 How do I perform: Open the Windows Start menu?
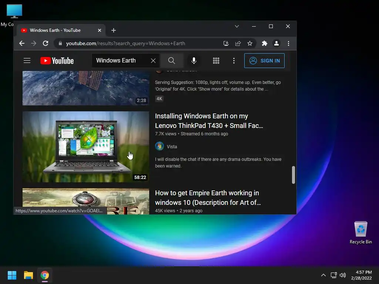12,275
